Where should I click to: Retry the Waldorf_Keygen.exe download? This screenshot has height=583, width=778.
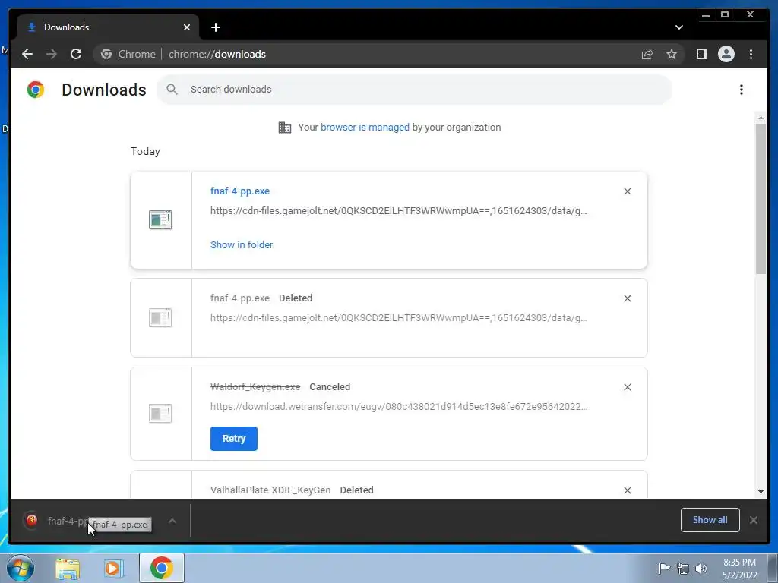tap(234, 439)
